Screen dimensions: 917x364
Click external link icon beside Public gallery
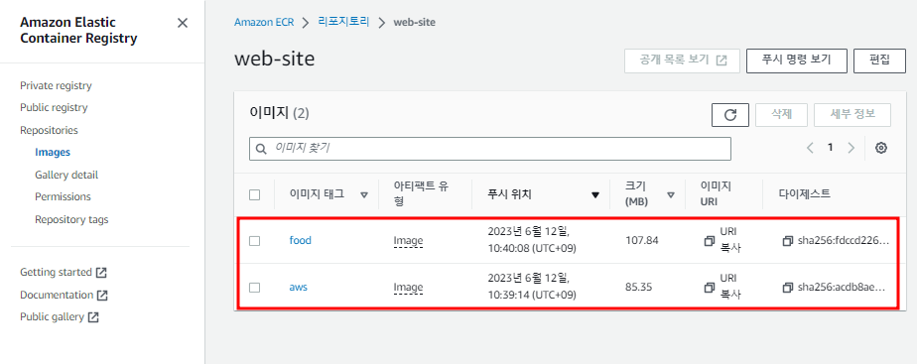click(x=93, y=317)
